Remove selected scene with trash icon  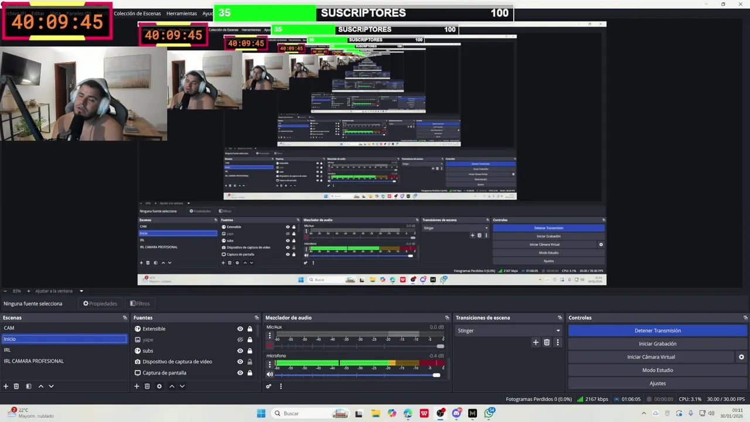pos(16,386)
